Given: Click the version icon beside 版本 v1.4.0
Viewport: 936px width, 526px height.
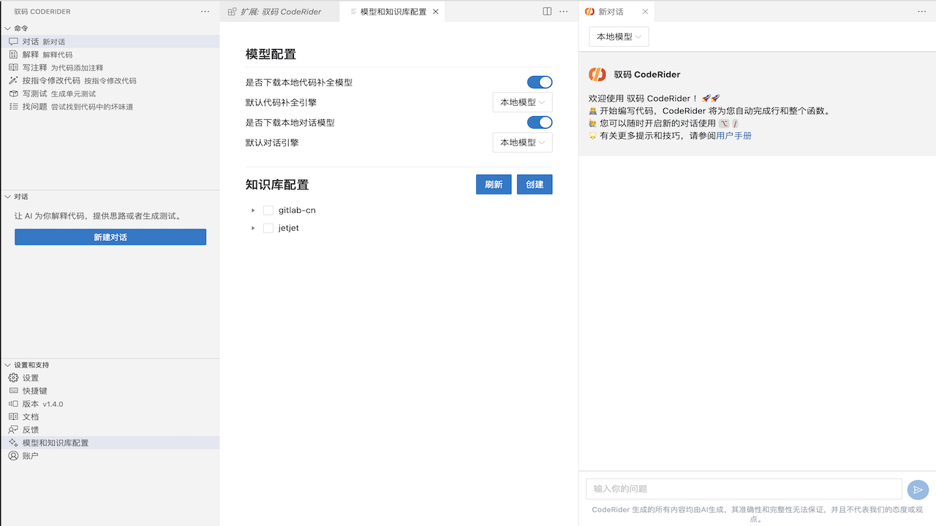Looking at the screenshot, I should [13, 404].
